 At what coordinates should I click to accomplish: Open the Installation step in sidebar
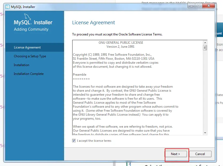click(x=21, y=65)
